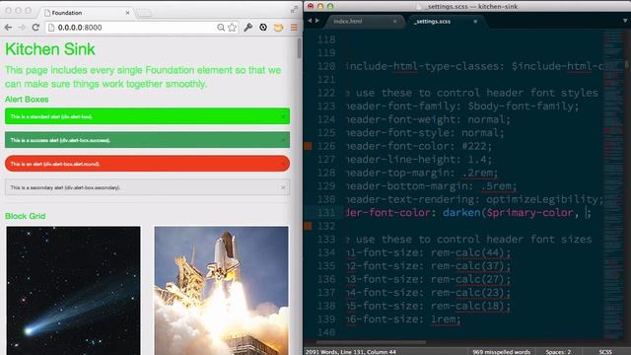Click the browser page vertical scrollbar
The image size is (631, 355).
pyautogui.click(x=299, y=48)
